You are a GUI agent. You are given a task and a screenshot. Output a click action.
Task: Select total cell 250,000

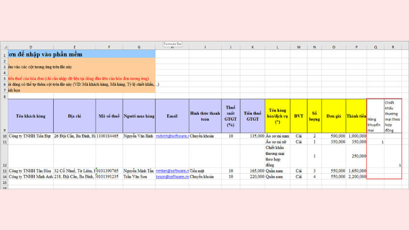coord(356,156)
